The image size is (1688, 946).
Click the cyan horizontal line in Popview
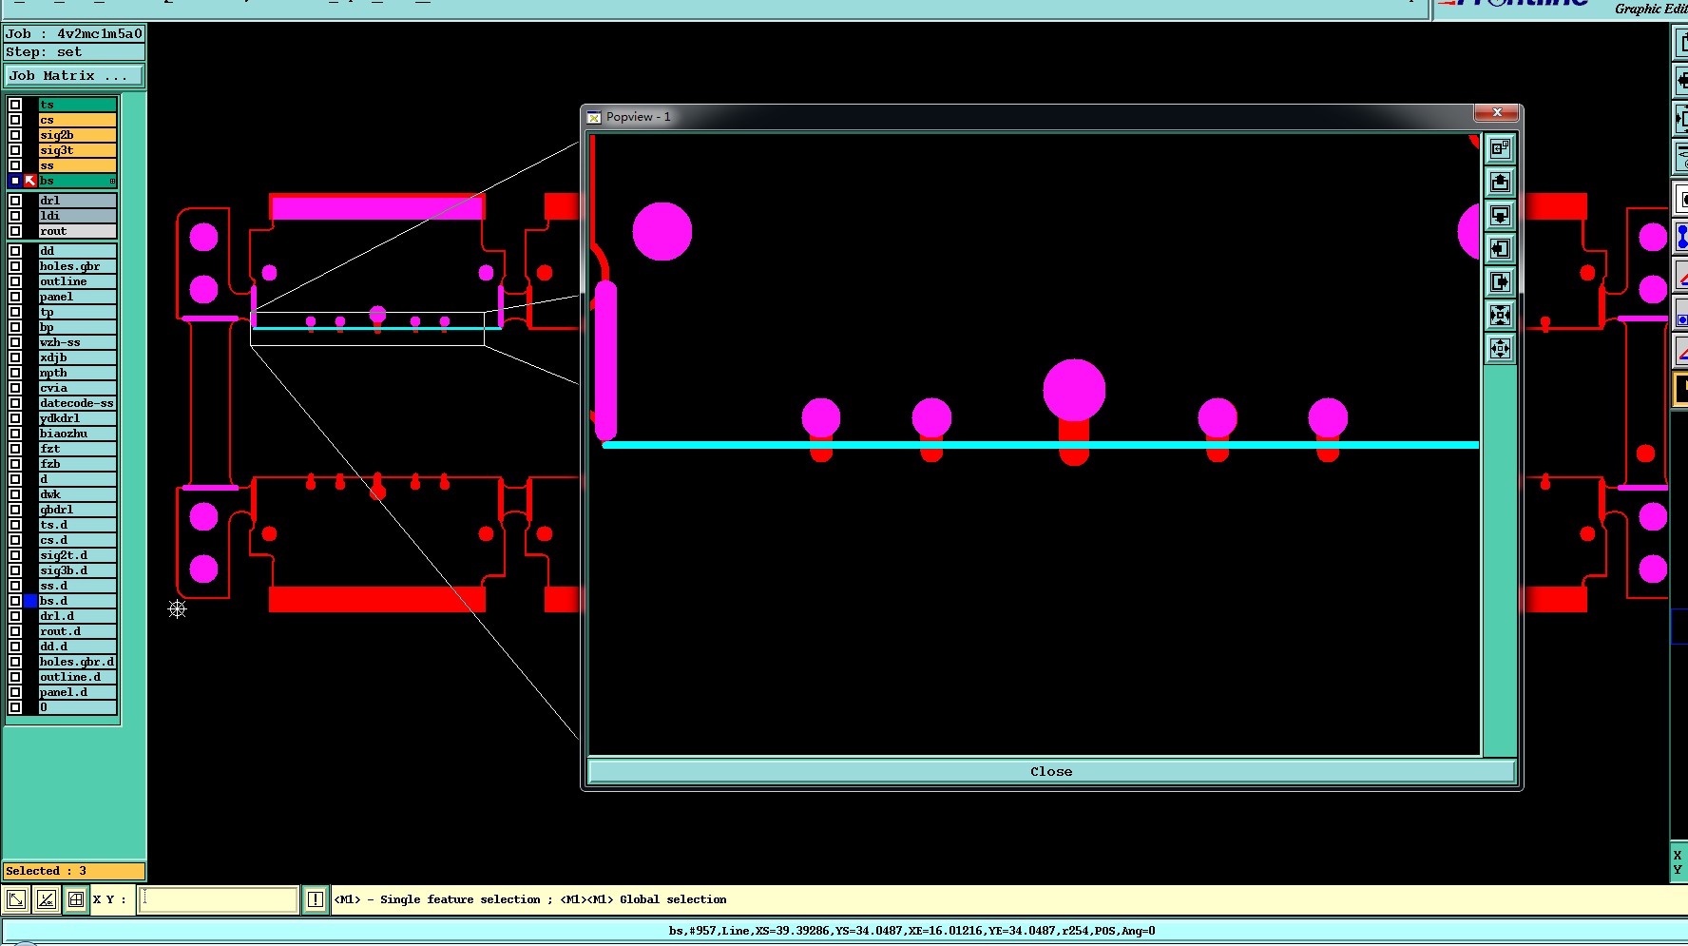coord(1041,445)
